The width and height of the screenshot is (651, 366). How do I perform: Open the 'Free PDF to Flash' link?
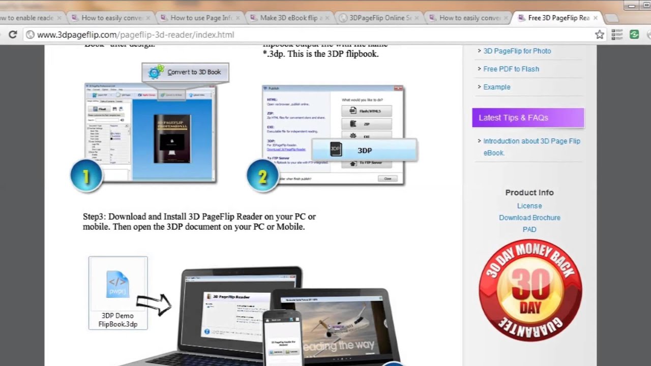[511, 69]
